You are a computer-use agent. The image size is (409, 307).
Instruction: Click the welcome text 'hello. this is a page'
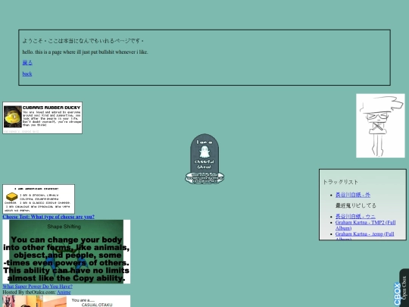(85, 52)
